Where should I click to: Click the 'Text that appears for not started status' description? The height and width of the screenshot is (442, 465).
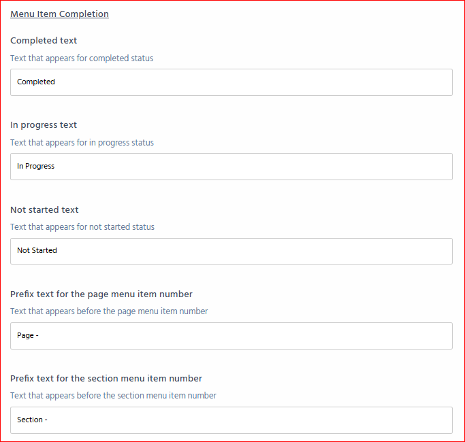82,227
